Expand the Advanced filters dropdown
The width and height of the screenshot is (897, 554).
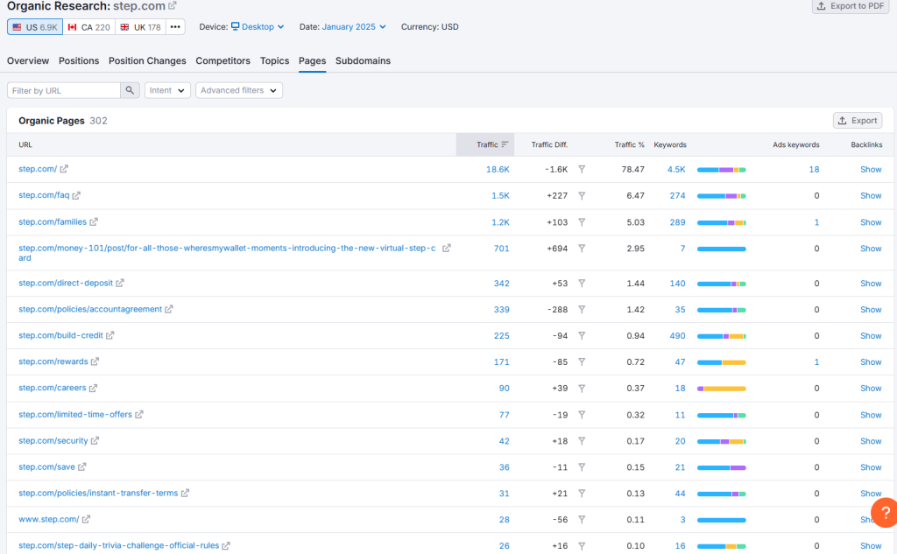(x=239, y=90)
